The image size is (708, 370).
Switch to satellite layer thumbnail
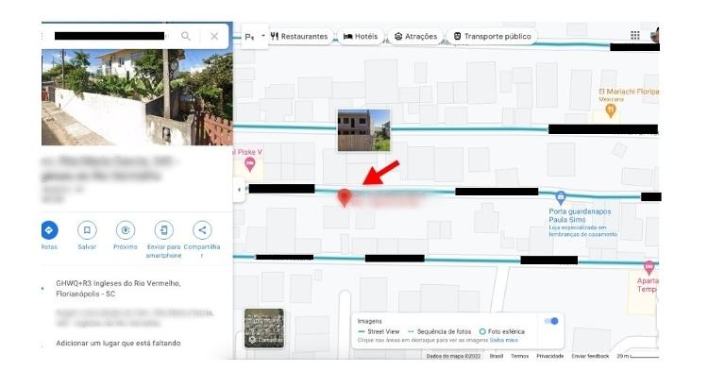click(264, 328)
